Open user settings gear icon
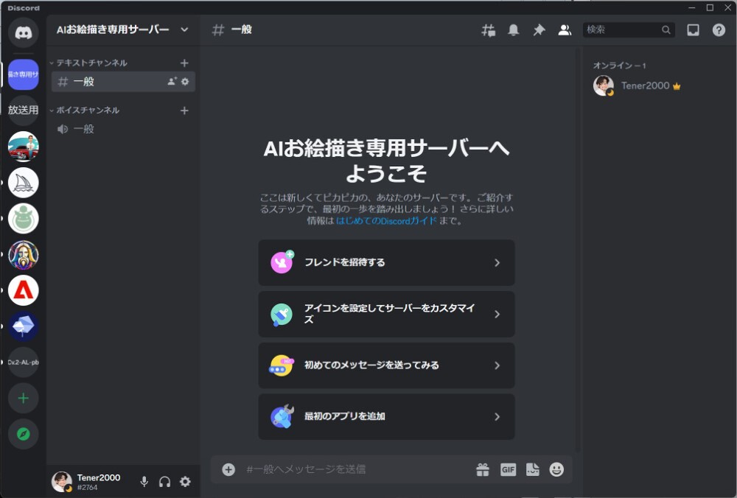Screen dimensions: 737x498 [185, 482]
